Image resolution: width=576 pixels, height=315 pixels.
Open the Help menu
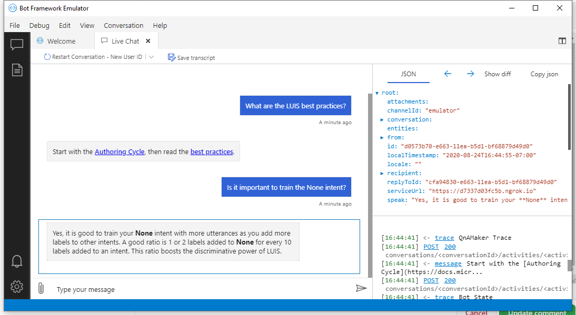(x=160, y=25)
